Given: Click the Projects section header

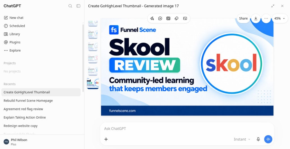Looking at the screenshot, I should 10,63.
